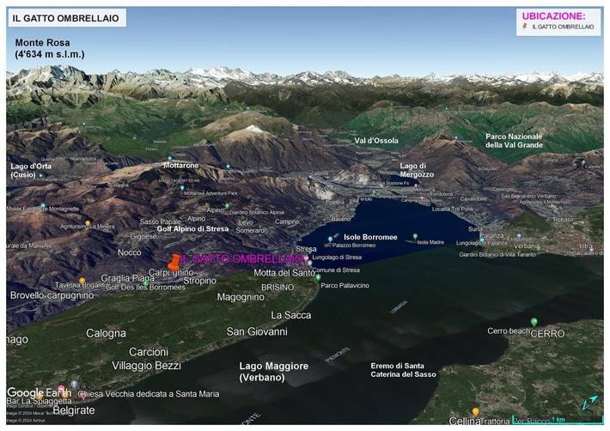Click the north compass arrow indicator
Screen dimensions: 610x431
click(x=585, y=402)
